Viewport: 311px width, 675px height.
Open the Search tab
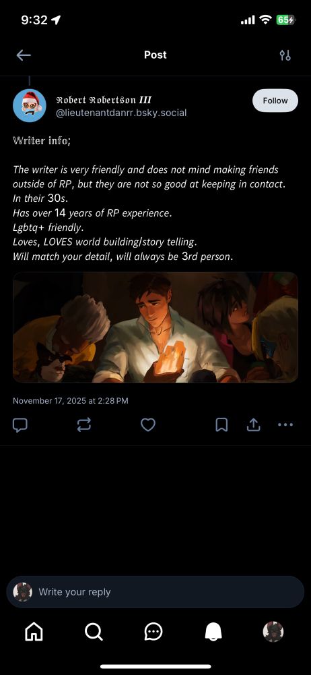click(x=94, y=632)
